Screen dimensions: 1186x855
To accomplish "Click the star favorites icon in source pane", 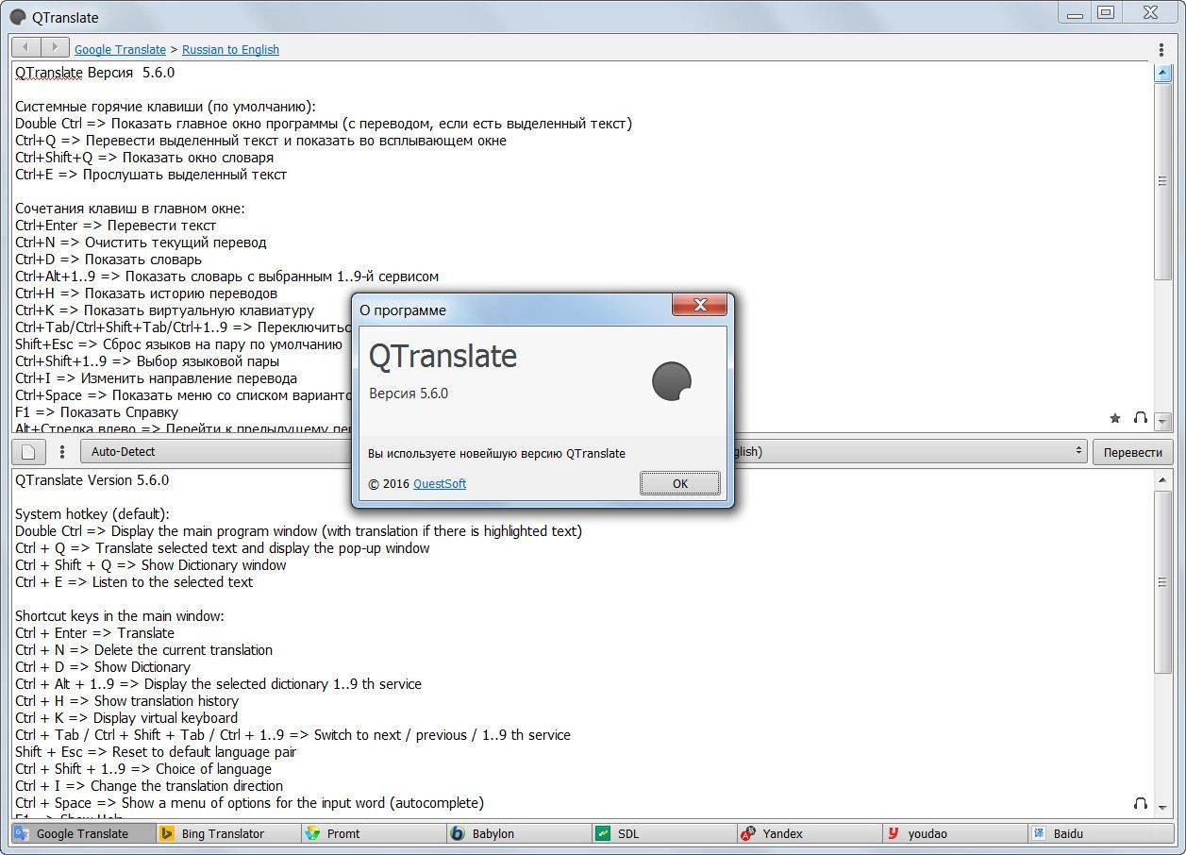I will point(1115,418).
